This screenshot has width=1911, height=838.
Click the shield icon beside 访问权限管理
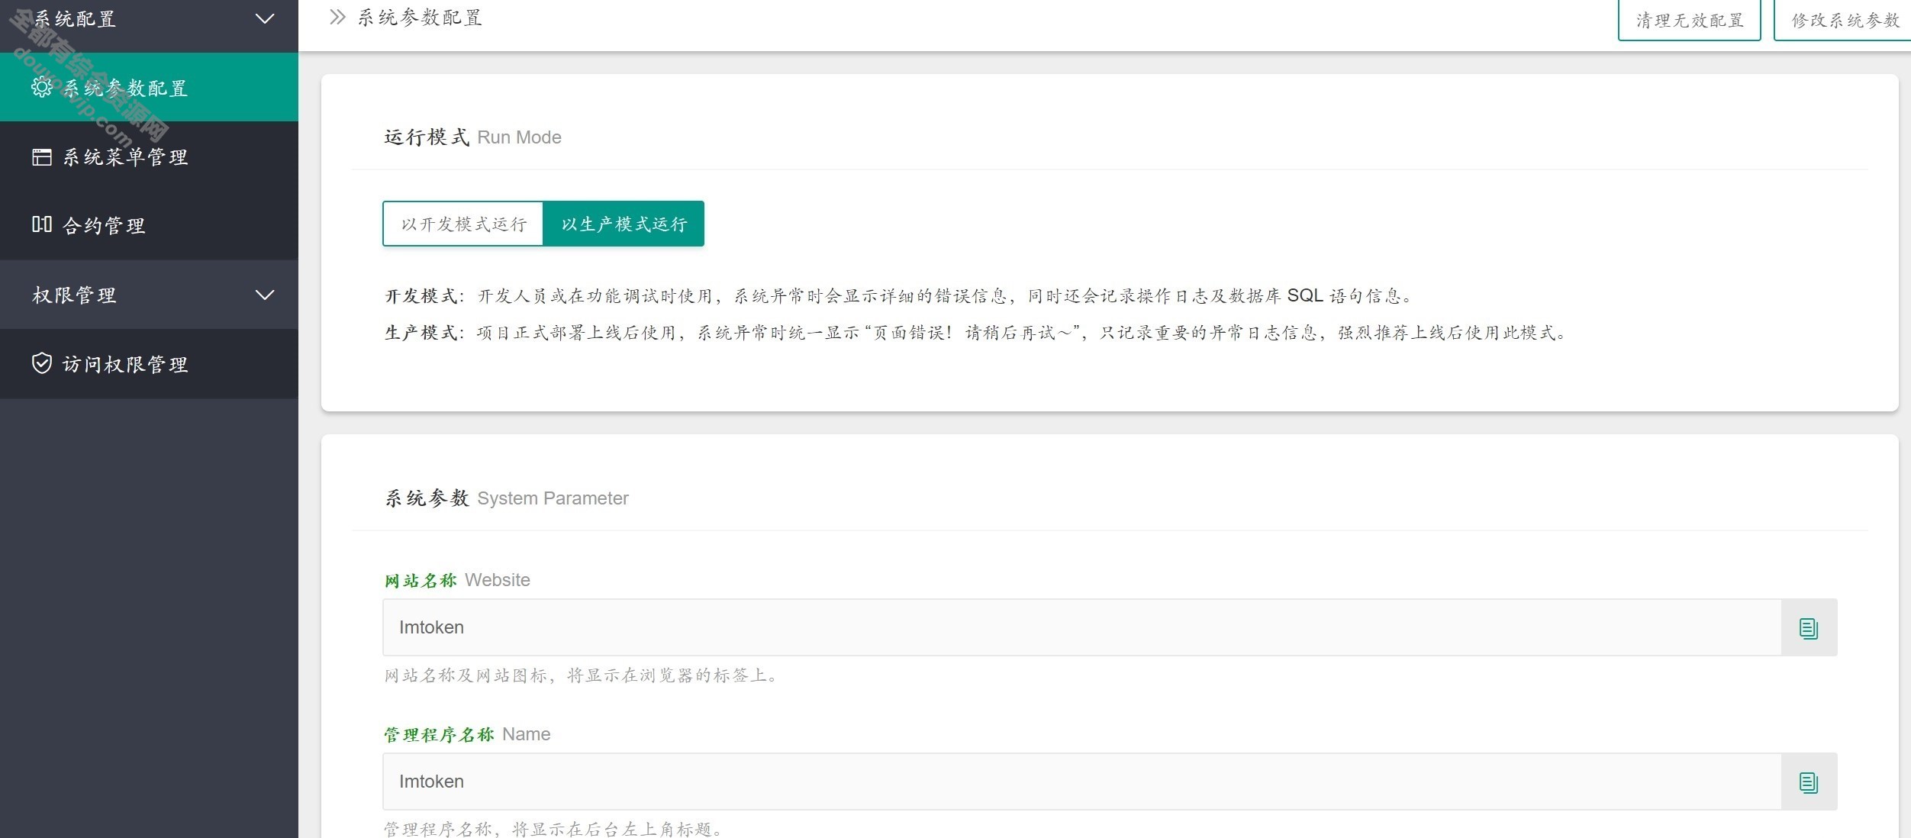pyautogui.click(x=42, y=363)
